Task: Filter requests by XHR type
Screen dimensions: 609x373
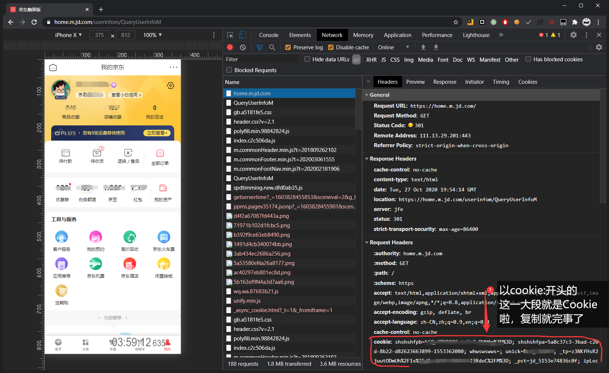Action: [x=371, y=60]
